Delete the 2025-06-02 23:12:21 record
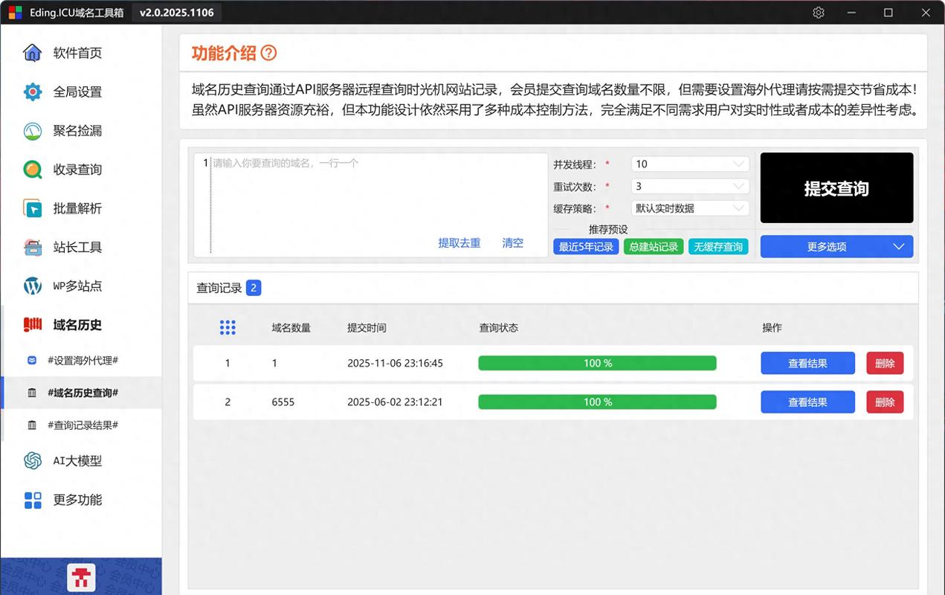The height and width of the screenshot is (595, 945). [x=885, y=402]
